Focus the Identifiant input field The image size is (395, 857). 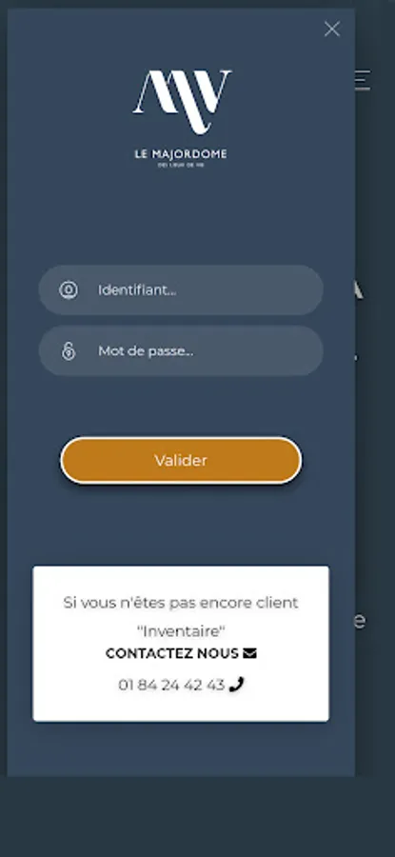point(181,290)
